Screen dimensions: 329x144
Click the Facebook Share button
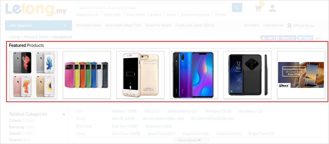285,38
